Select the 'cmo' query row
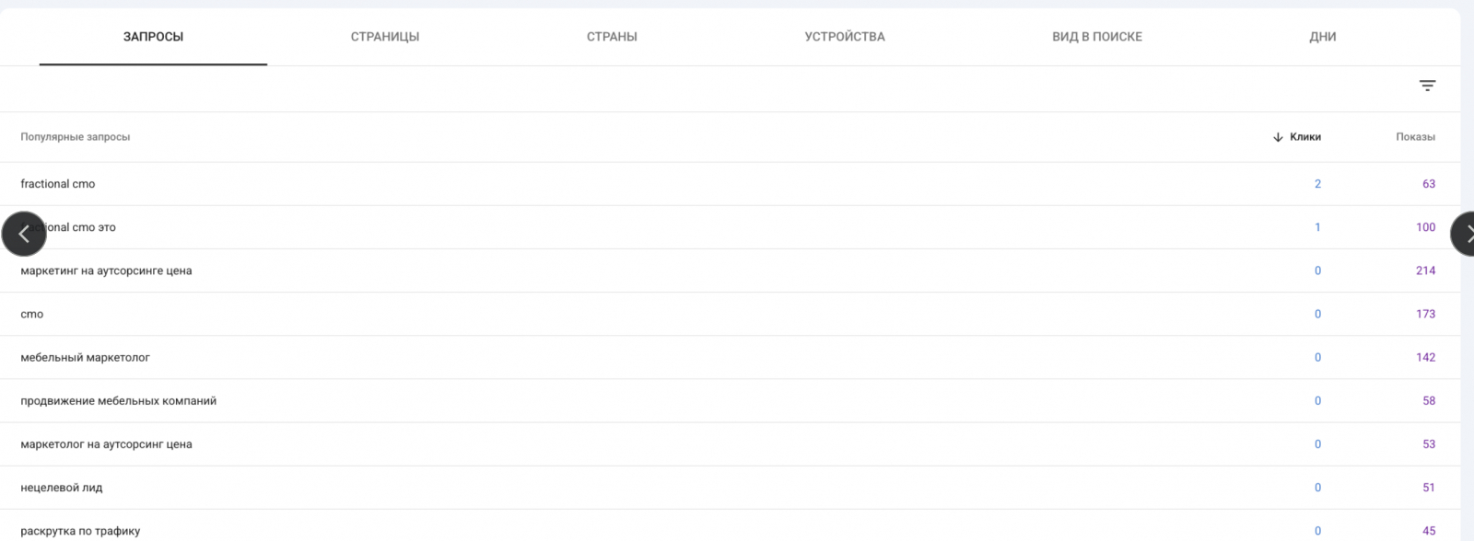1474x541 pixels. pos(730,314)
